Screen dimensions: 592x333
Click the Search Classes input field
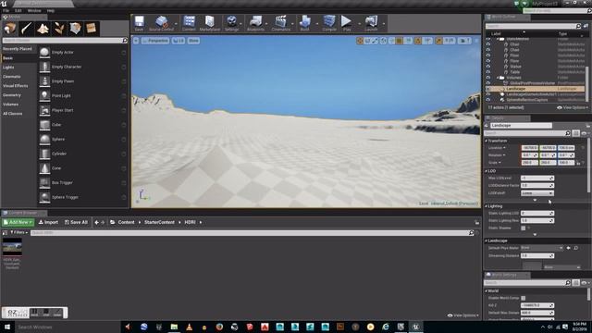[x=65, y=40]
